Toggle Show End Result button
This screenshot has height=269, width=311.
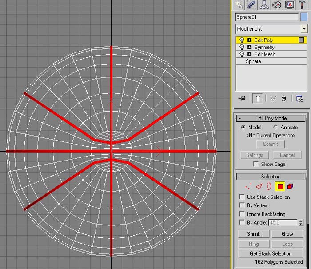pos(258,98)
